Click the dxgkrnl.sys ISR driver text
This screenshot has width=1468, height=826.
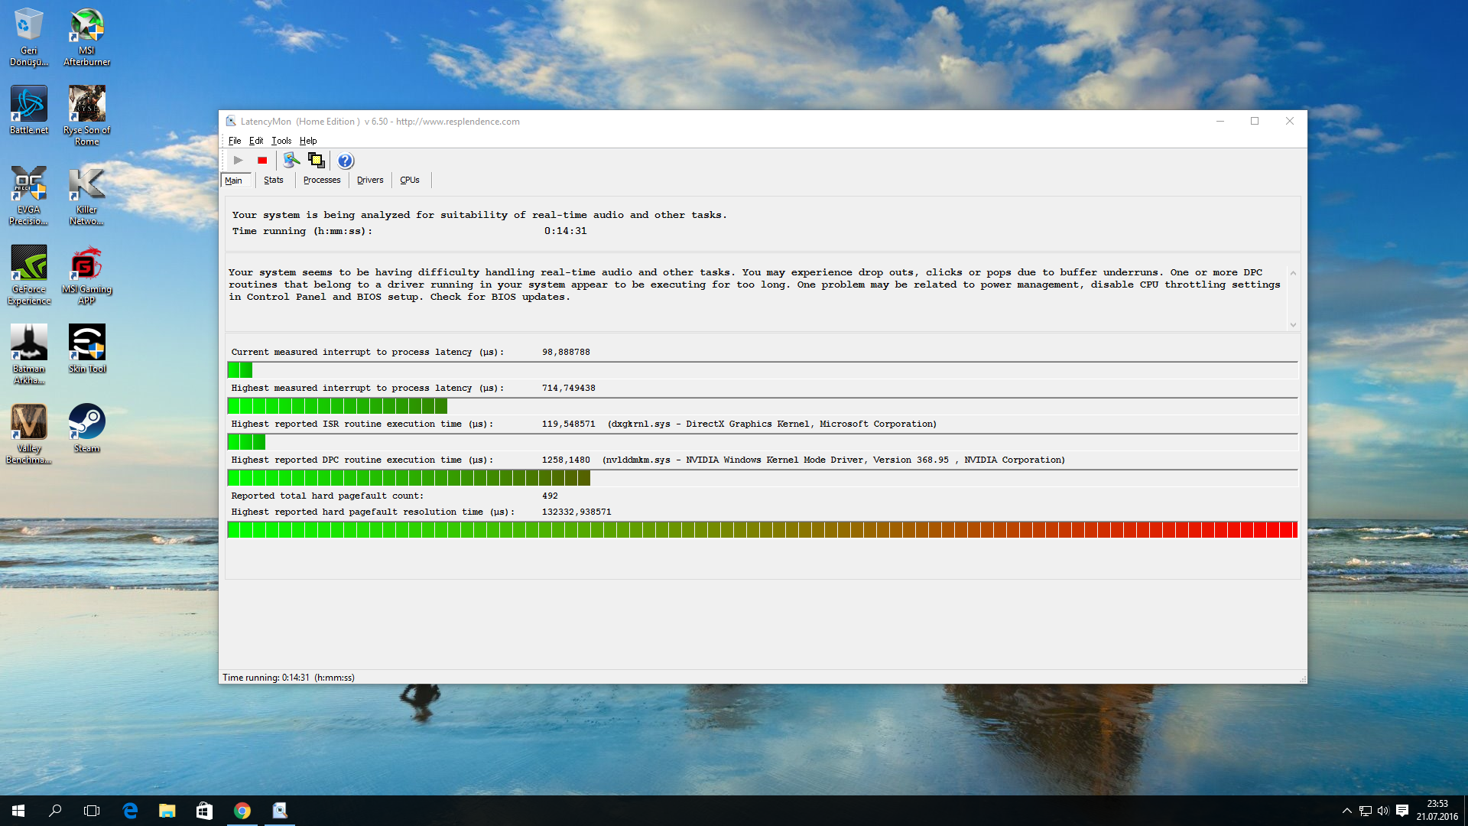(x=772, y=424)
